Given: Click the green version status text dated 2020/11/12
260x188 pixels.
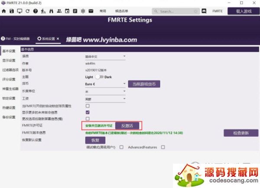Looking at the screenshot, I should [x=134, y=133].
